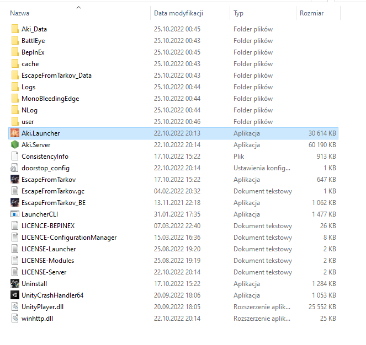This screenshot has height=345, width=366.
Task: Click the Plik type cell
Action: click(239, 157)
